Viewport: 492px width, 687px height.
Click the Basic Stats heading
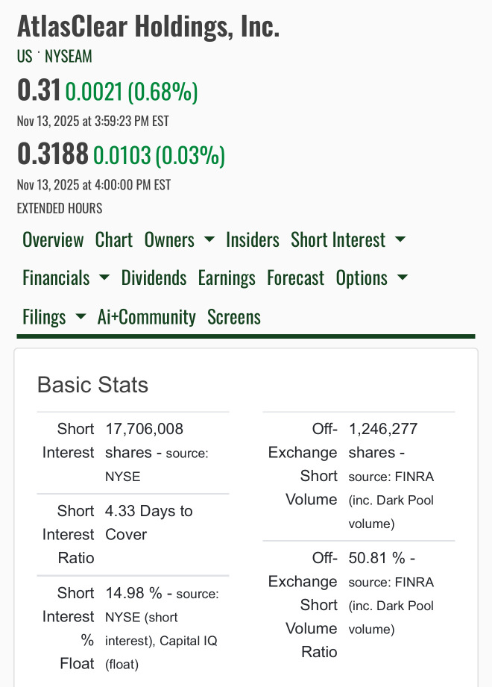point(92,385)
